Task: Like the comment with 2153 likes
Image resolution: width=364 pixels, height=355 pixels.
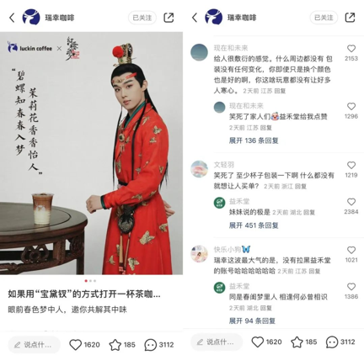Action: coord(351,49)
